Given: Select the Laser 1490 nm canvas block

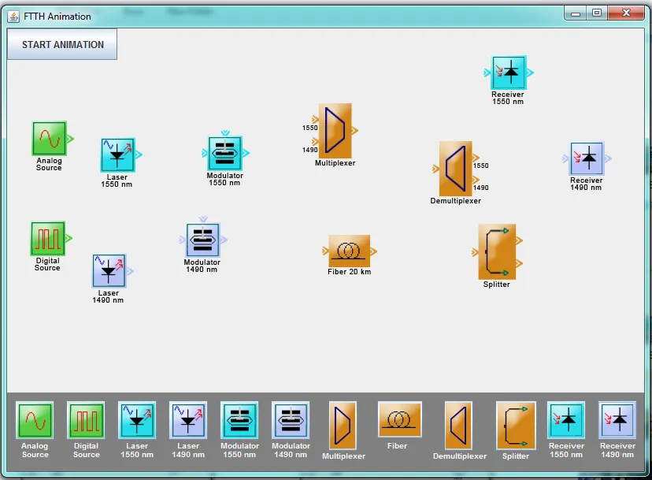Looking at the screenshot, I should (109, 271).
